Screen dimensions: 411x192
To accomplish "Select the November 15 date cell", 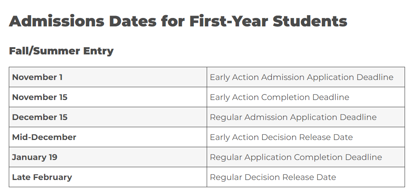I will [40, 97].
